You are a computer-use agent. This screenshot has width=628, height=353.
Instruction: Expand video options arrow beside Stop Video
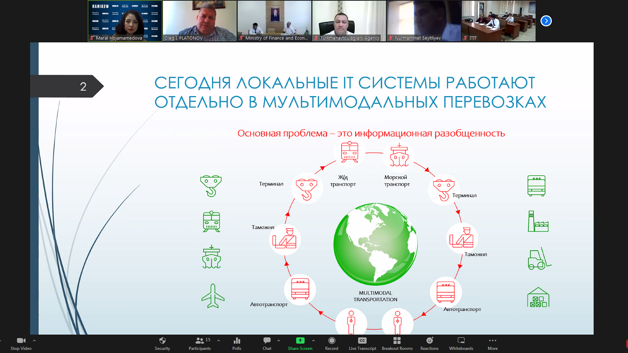tap(34, 340)
